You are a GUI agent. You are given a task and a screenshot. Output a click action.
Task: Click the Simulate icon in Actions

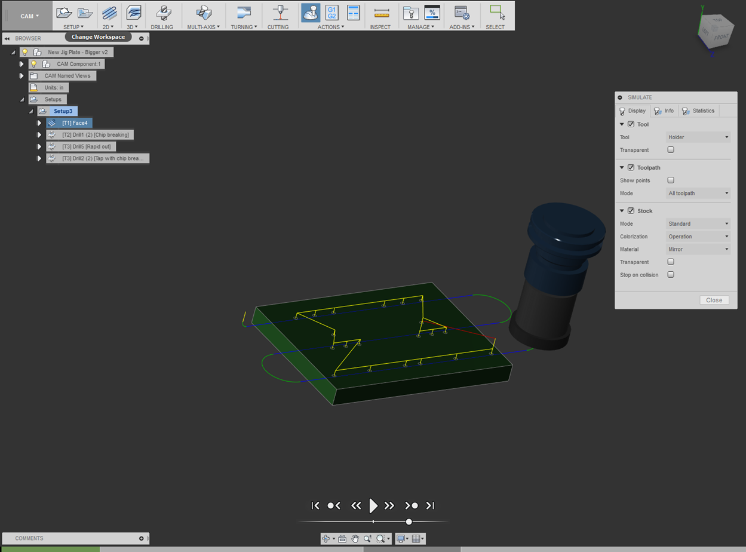[311, 13]
